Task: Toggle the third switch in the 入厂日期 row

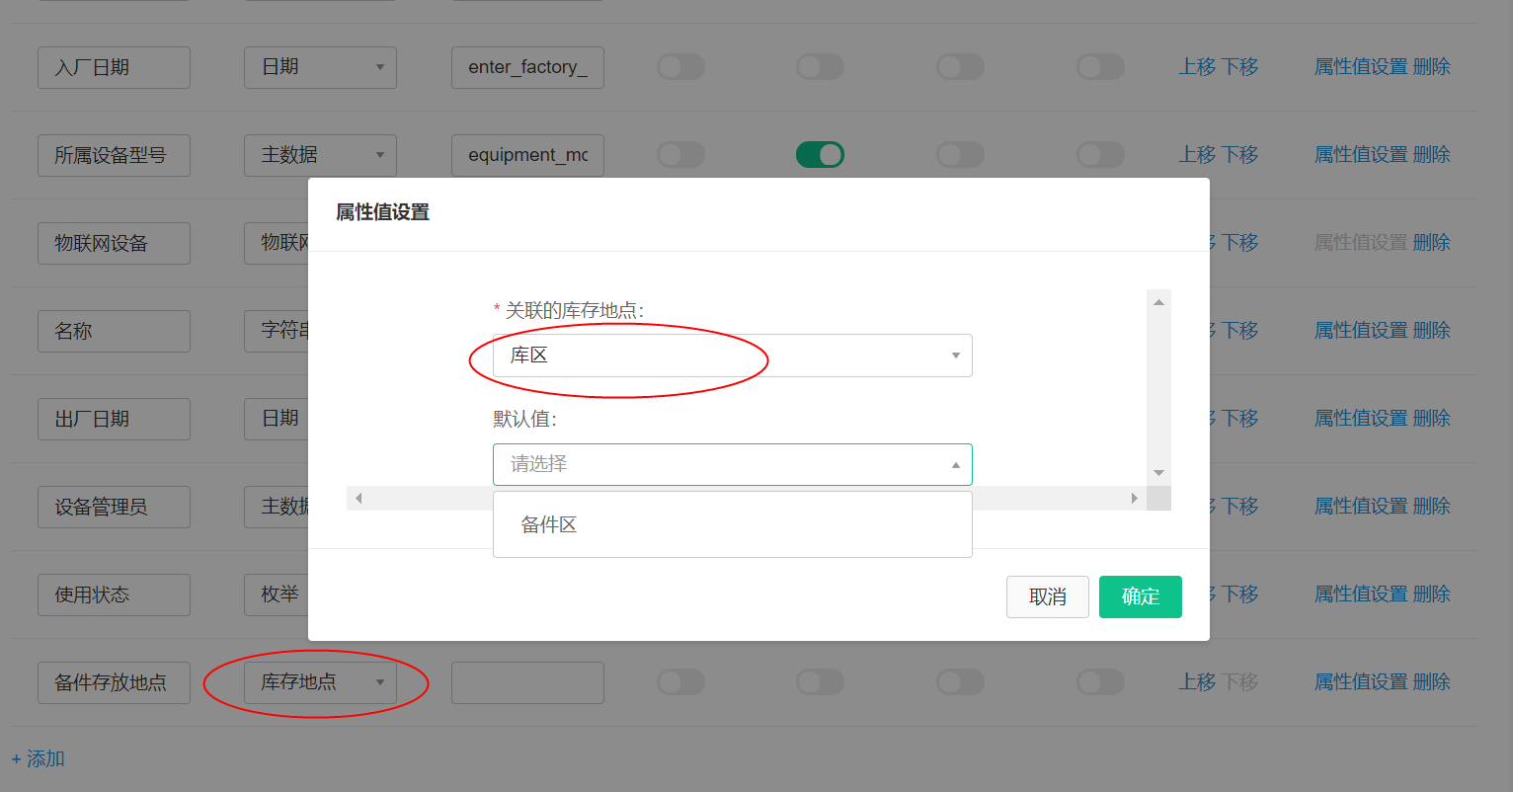Action: point(960,67)
